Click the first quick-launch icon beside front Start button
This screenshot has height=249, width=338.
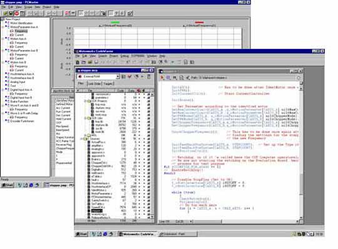tap(93, 234)
